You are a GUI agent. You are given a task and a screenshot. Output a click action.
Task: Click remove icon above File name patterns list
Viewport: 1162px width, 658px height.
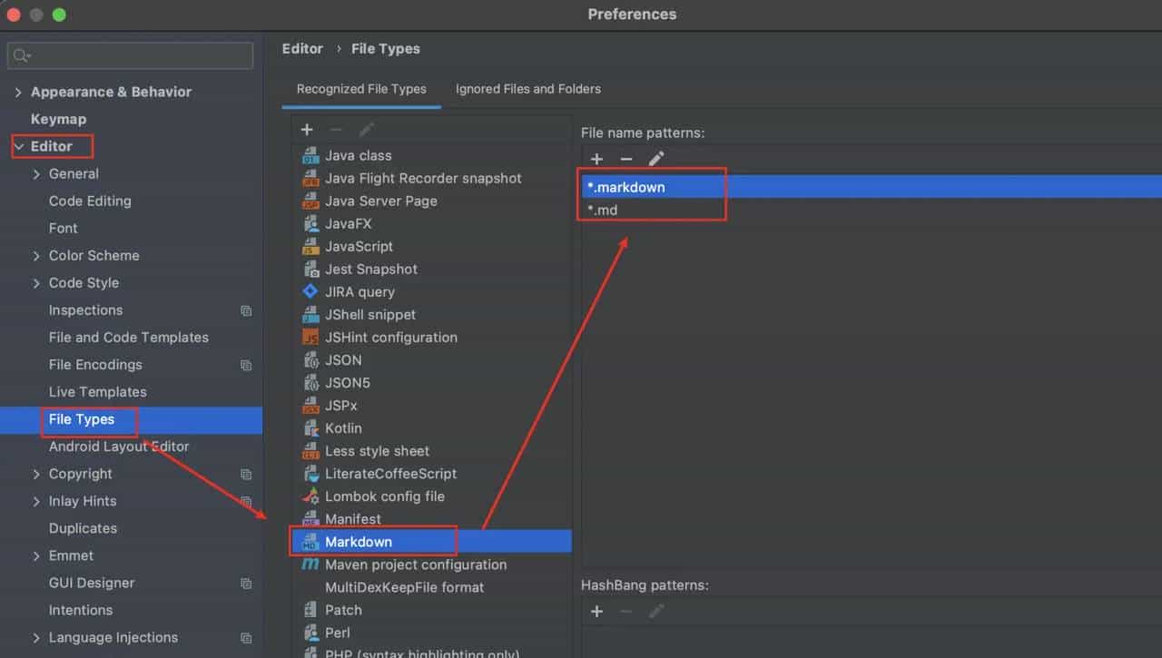tap(625, 159)
